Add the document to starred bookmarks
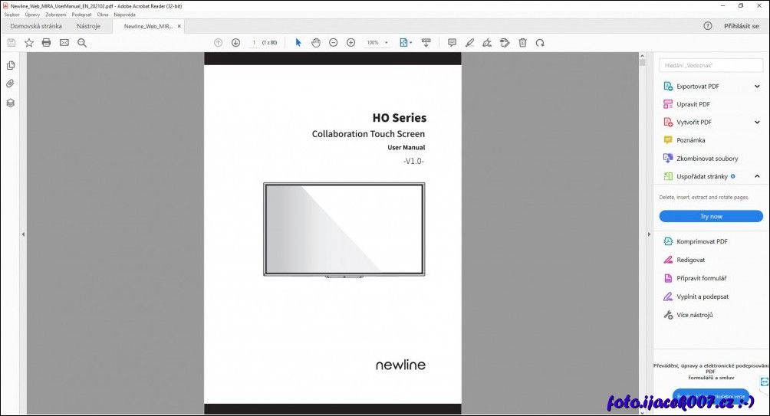Screen dimensions: 770x416 [29, 43]
